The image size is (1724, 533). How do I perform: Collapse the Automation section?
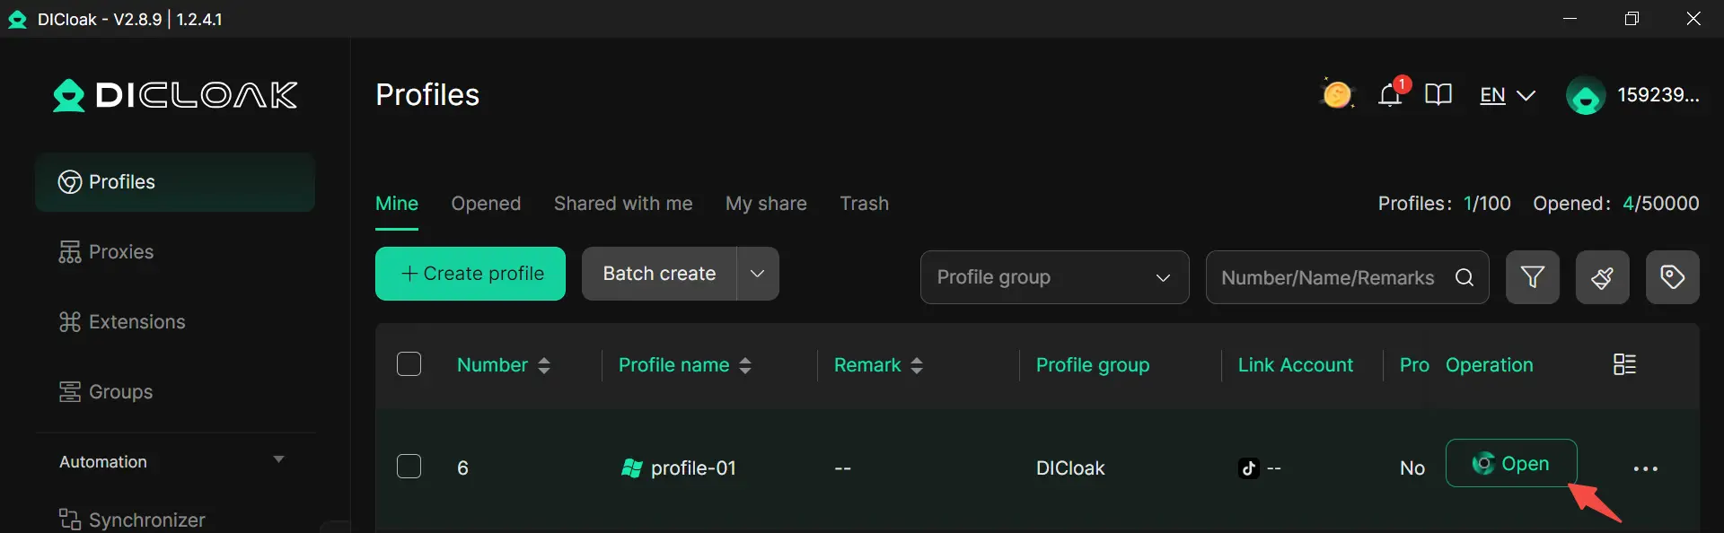coord(278,460)
